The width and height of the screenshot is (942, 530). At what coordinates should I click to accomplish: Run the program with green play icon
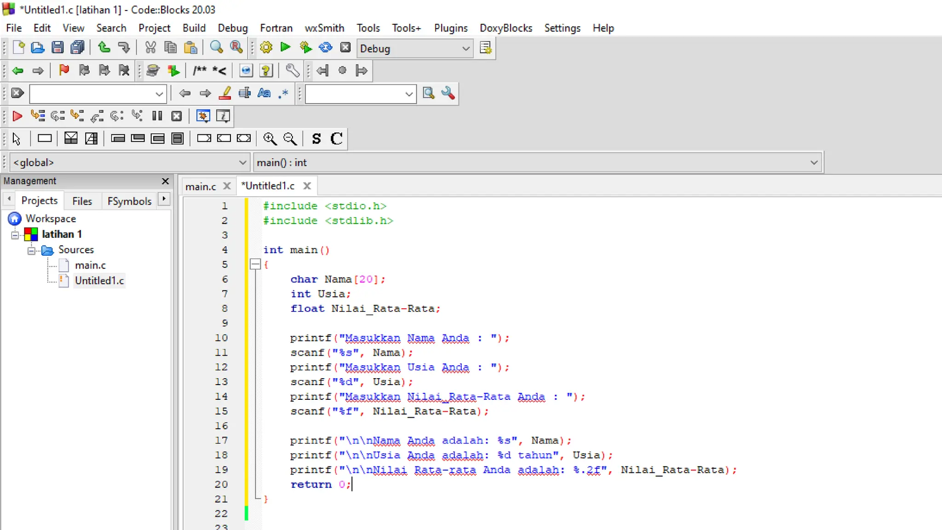pos(285,47)
